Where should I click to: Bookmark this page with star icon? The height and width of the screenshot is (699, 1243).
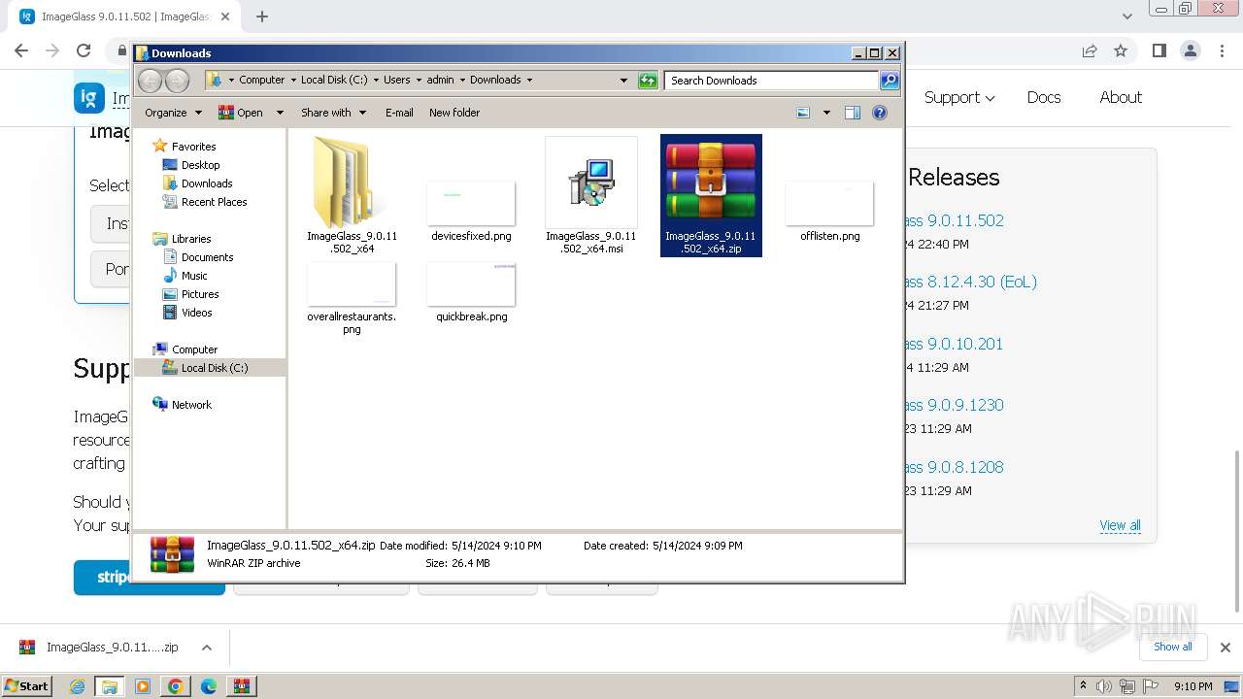tap(1121, 50)
